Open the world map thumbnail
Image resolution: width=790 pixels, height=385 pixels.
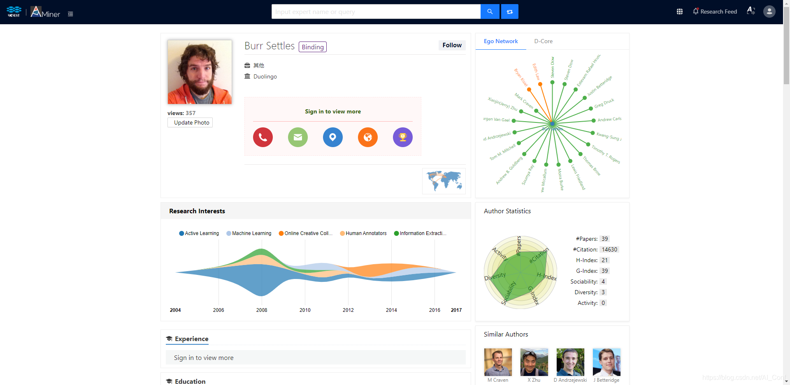tap(444, 181)
